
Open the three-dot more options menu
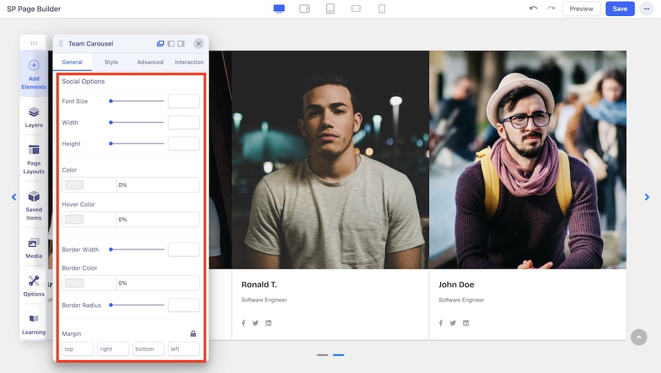pos(646,9)
